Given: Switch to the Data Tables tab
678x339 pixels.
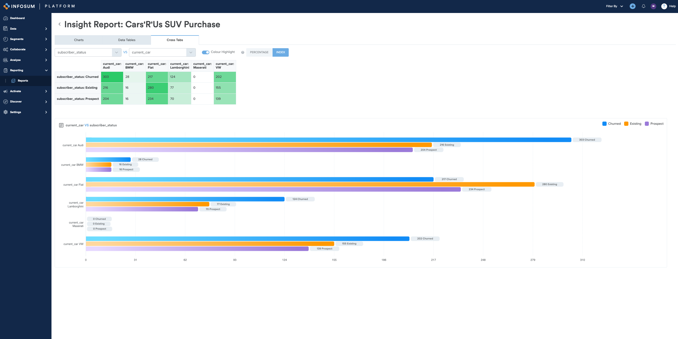Looking at the screenshot, I should click(x=127, y=40).
